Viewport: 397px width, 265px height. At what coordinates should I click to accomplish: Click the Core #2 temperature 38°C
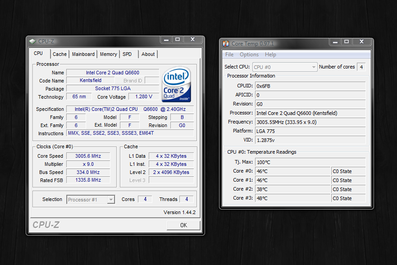[293, 189]
